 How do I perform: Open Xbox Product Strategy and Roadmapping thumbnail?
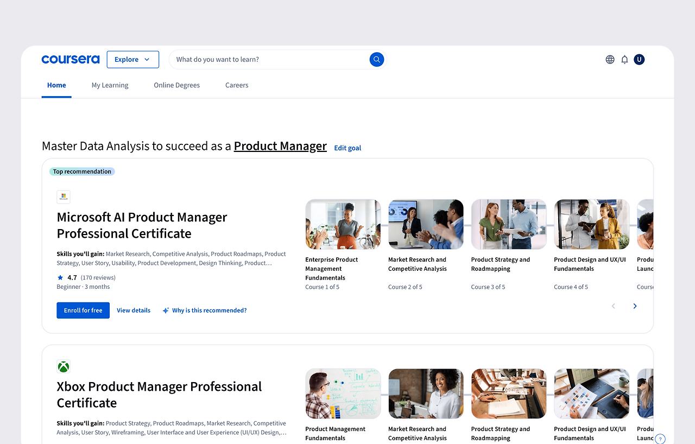click(509, 394)
